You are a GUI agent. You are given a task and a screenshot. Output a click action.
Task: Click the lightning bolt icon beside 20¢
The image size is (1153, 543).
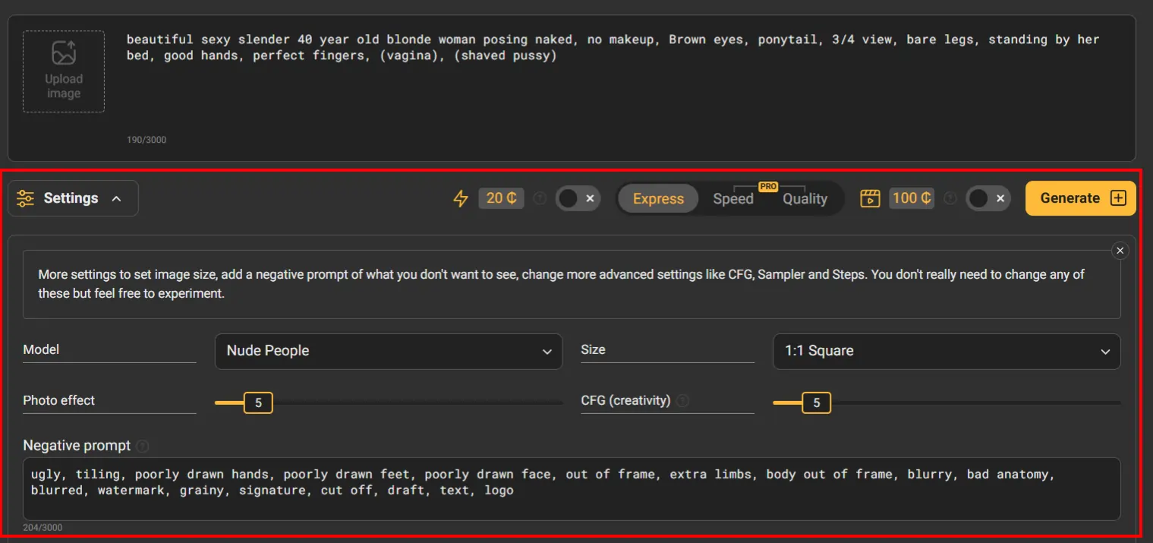click(462, 197)
